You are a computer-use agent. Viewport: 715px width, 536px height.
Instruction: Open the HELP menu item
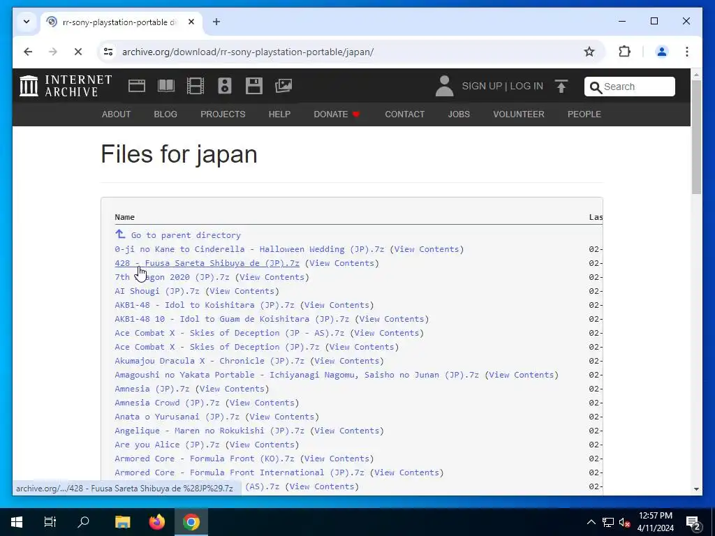pos(279,114)
